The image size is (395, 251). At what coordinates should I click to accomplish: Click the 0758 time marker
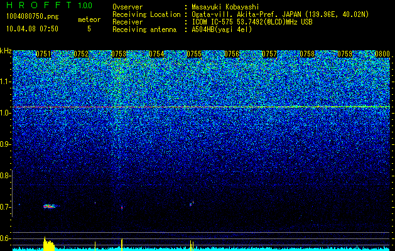pyautogui.click(x=307, y=54)
